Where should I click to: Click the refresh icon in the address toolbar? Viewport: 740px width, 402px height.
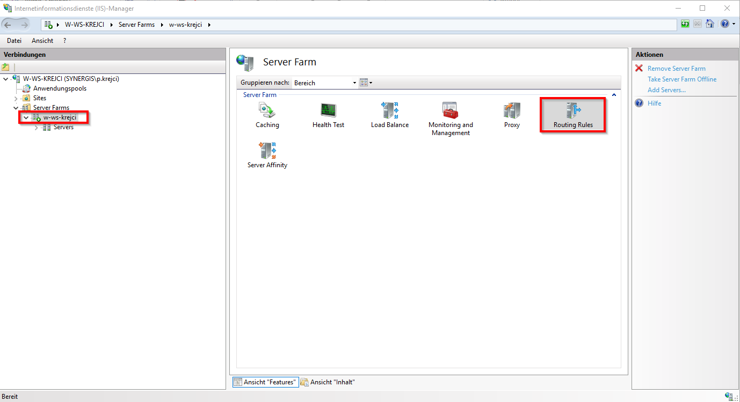tap(685, 24)
